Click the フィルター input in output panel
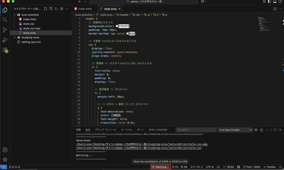Screen dimensions: 284x170 [196, 130]
